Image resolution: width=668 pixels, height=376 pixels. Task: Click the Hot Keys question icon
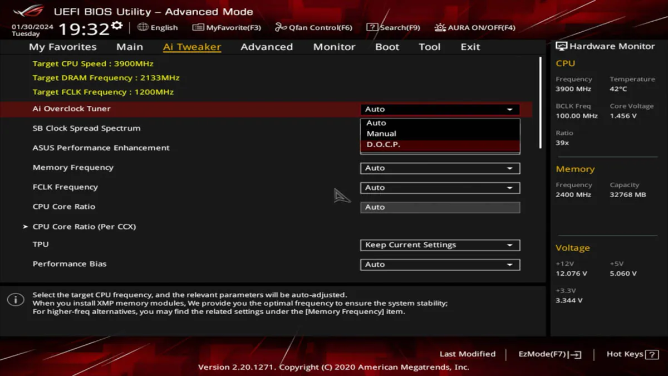click(652, 354)
